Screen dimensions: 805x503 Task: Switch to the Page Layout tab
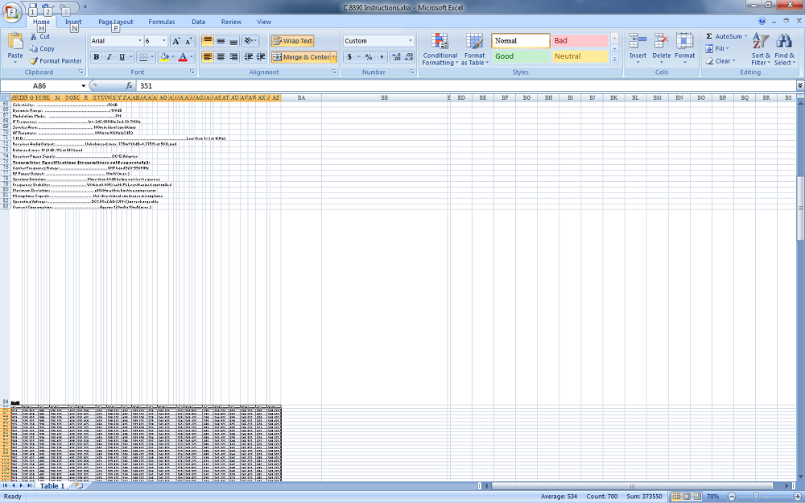pyautogui.click(x=115, y=22)
